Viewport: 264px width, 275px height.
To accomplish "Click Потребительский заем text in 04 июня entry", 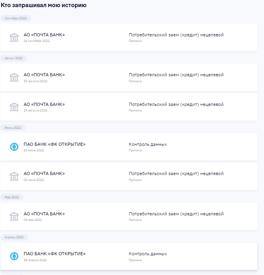I will coord(176,174).
